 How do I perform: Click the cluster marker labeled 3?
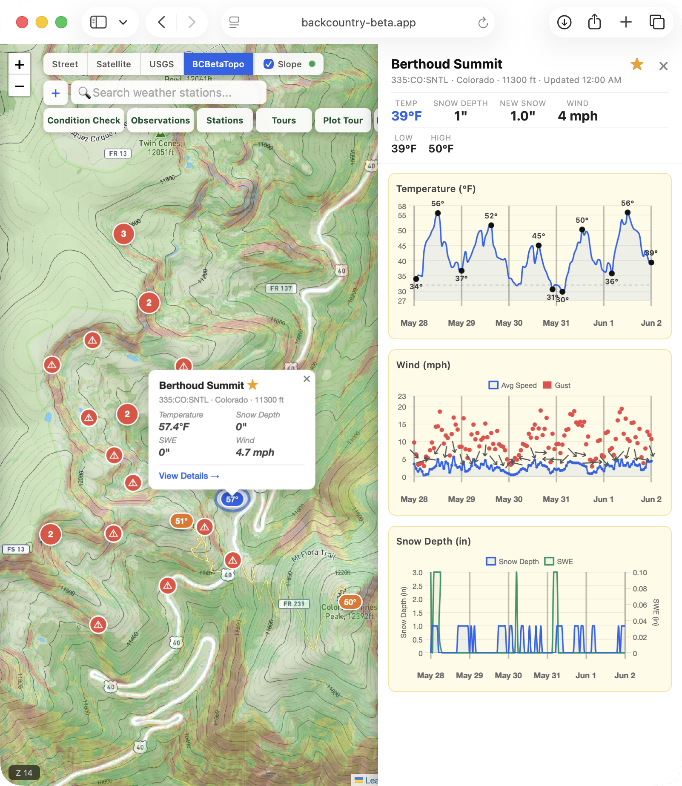[123, 233]
